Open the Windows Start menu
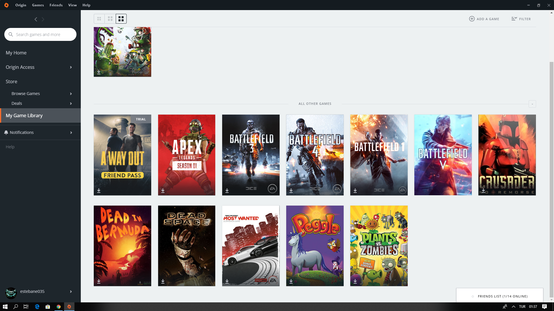Image resolution: width=554 pixels, height=311 pixels. (x=5, y=307)
